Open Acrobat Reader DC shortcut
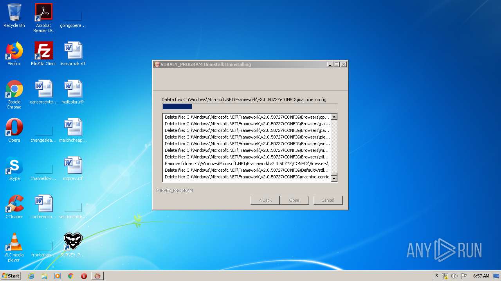The height and width of the screenshot is (281, 501). [x=43, y=18]
